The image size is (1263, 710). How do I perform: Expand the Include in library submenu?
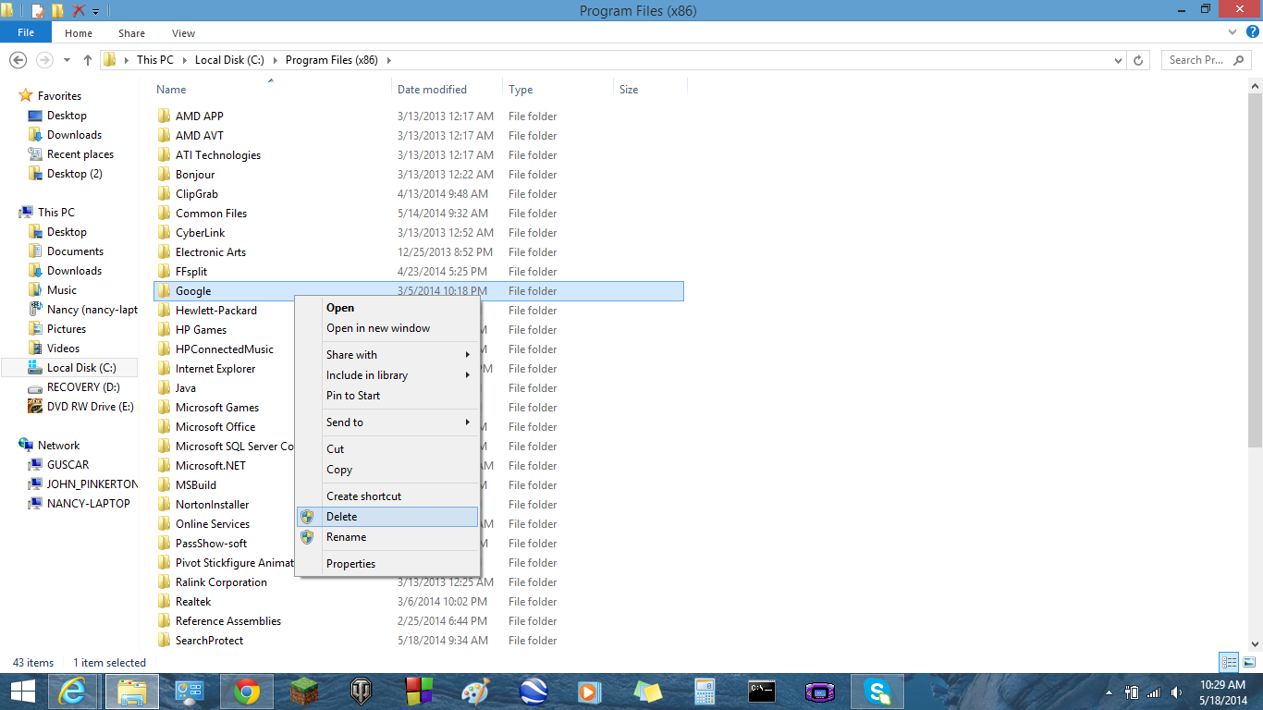[468, 375]
